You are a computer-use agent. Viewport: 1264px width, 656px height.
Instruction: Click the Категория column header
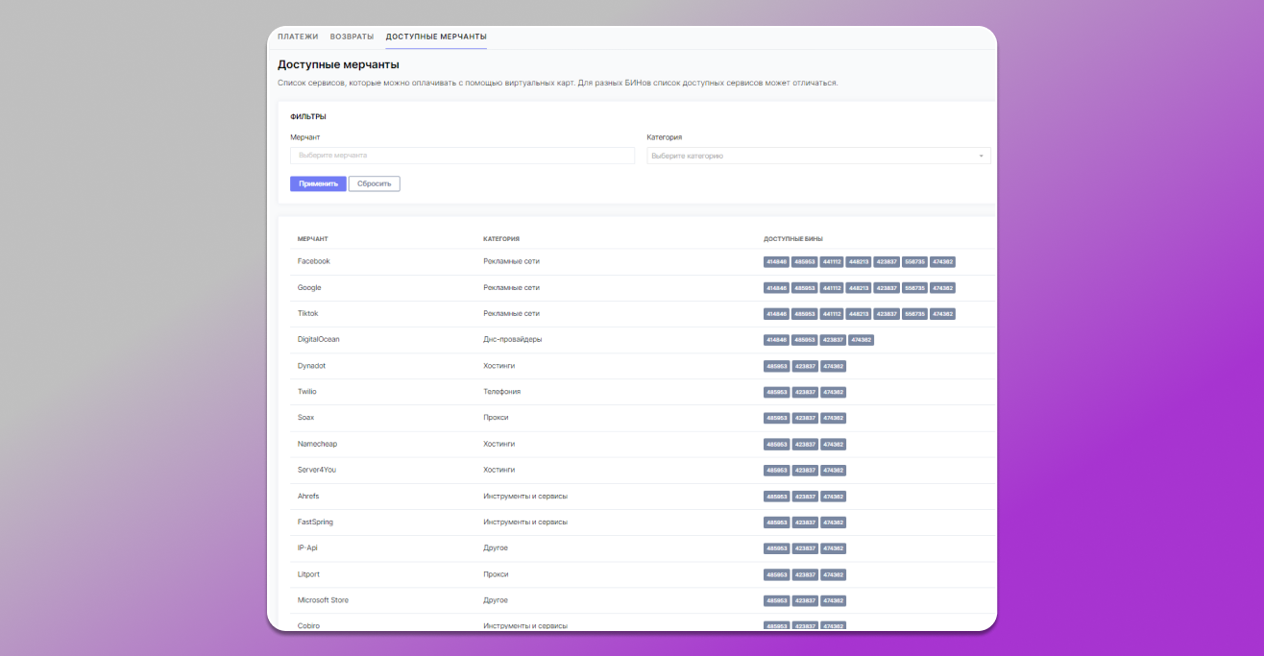point(501,239)
